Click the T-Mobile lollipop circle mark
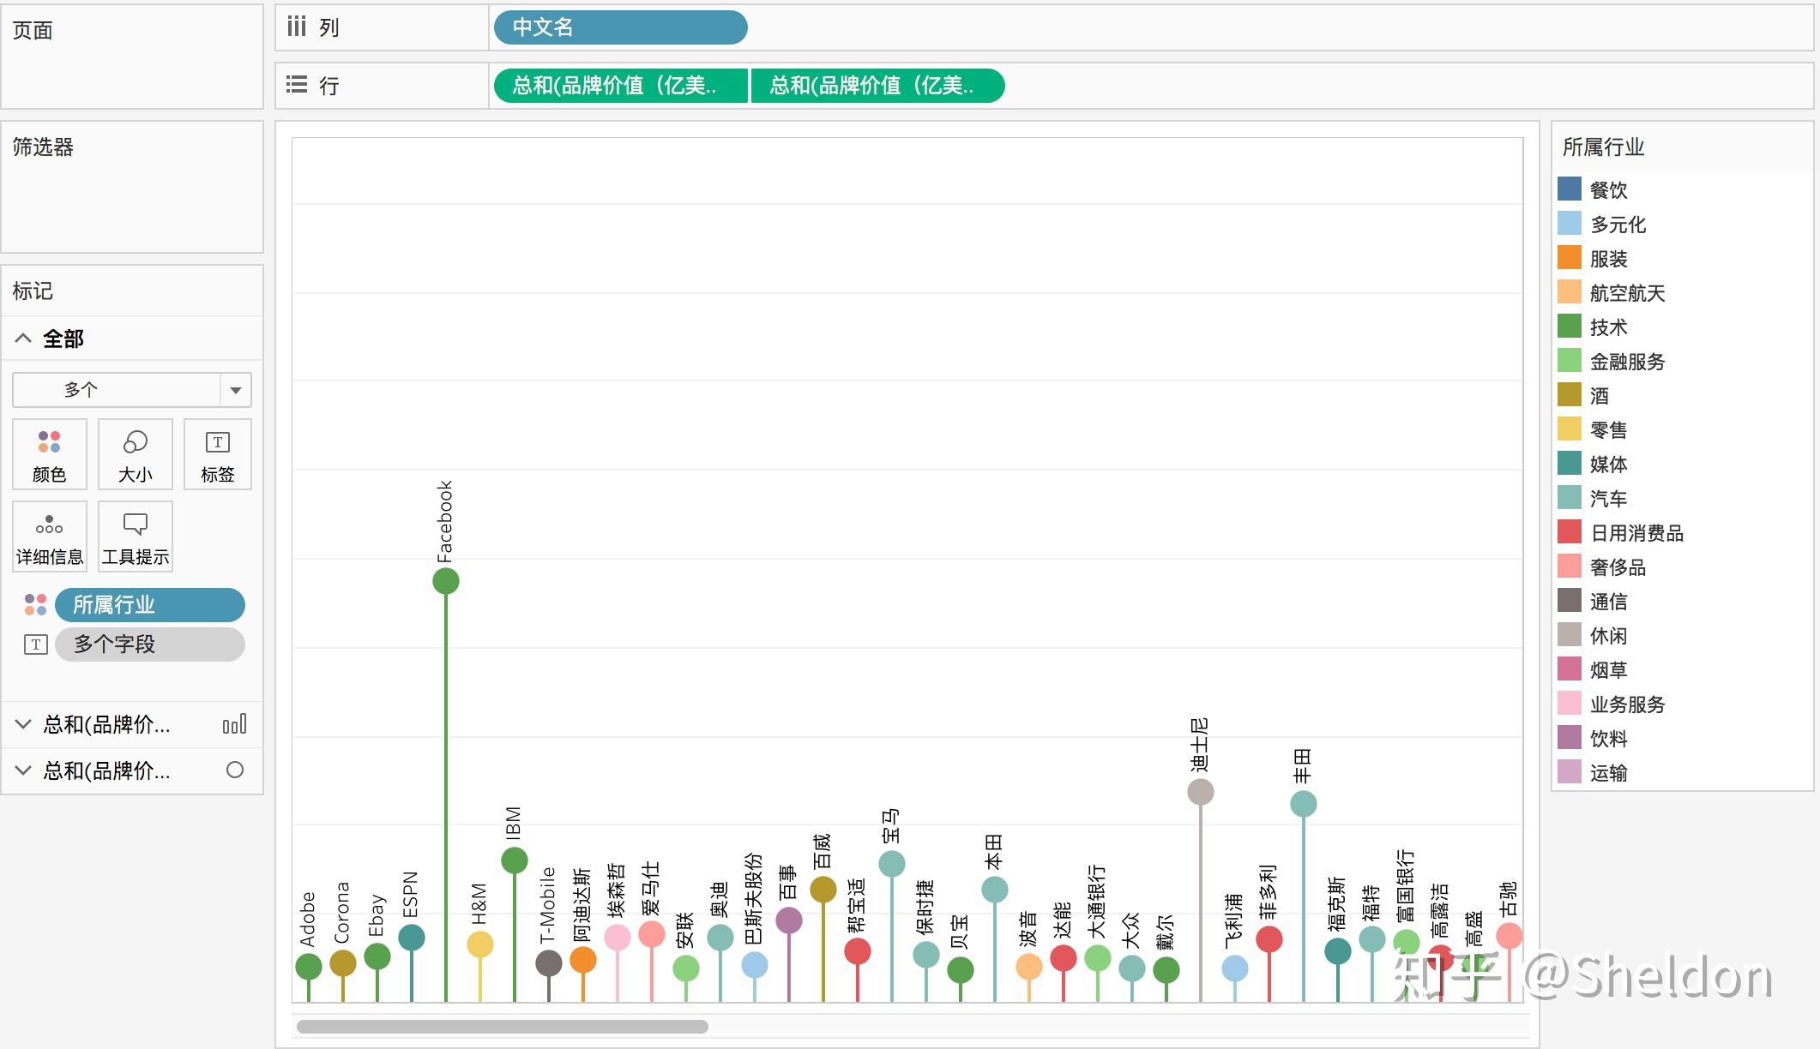 tap(549, 963)
